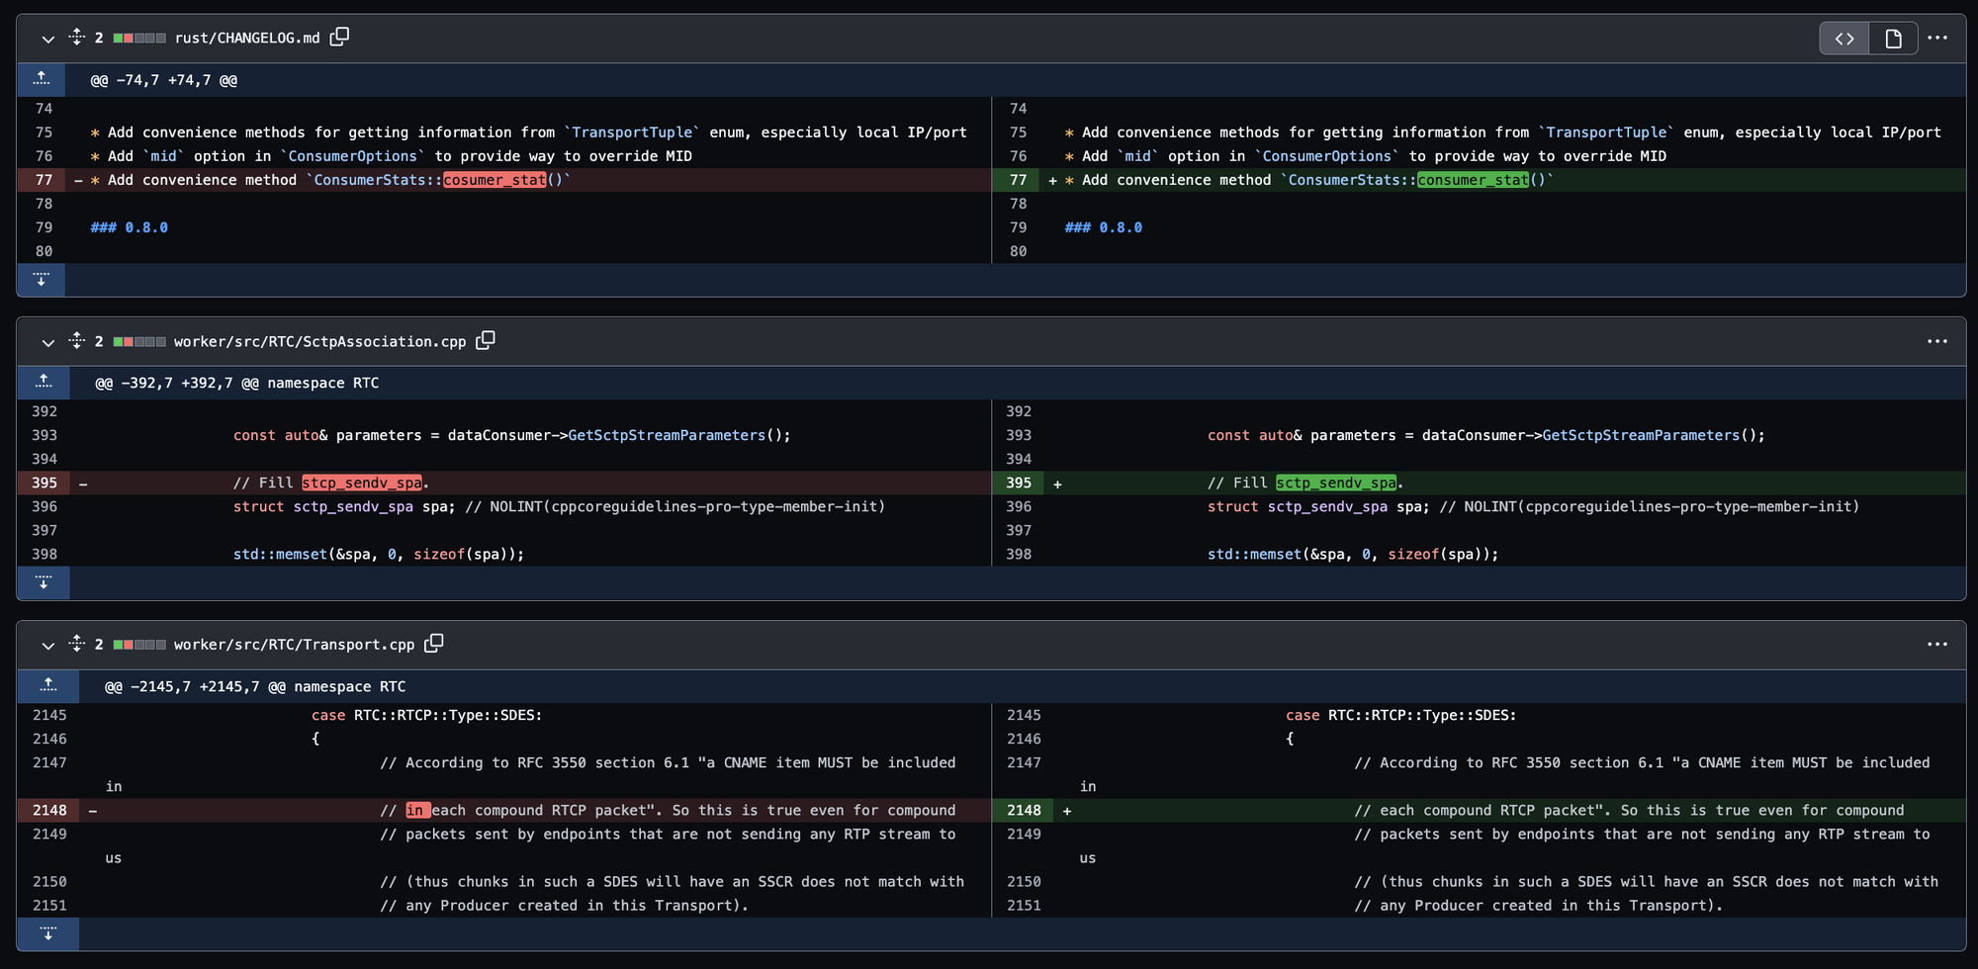This screenshot has width=1978, height=969.
Task: Expand lines above the Transport.cpp hunk
Action: (48, 686)
